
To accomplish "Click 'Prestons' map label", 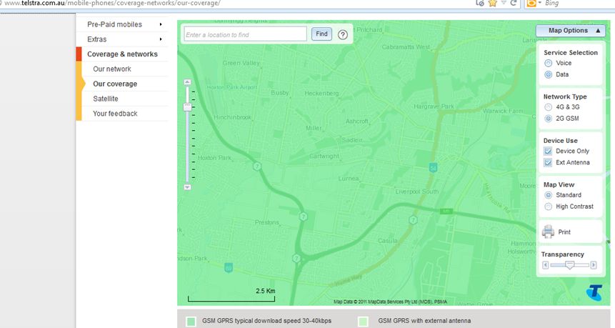I will point(266,222).
